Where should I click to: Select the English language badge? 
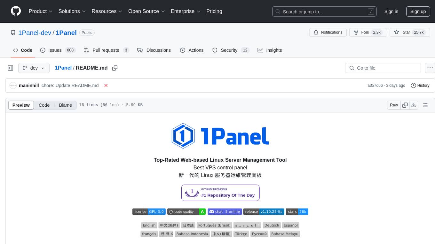click(x=149, y=225)
